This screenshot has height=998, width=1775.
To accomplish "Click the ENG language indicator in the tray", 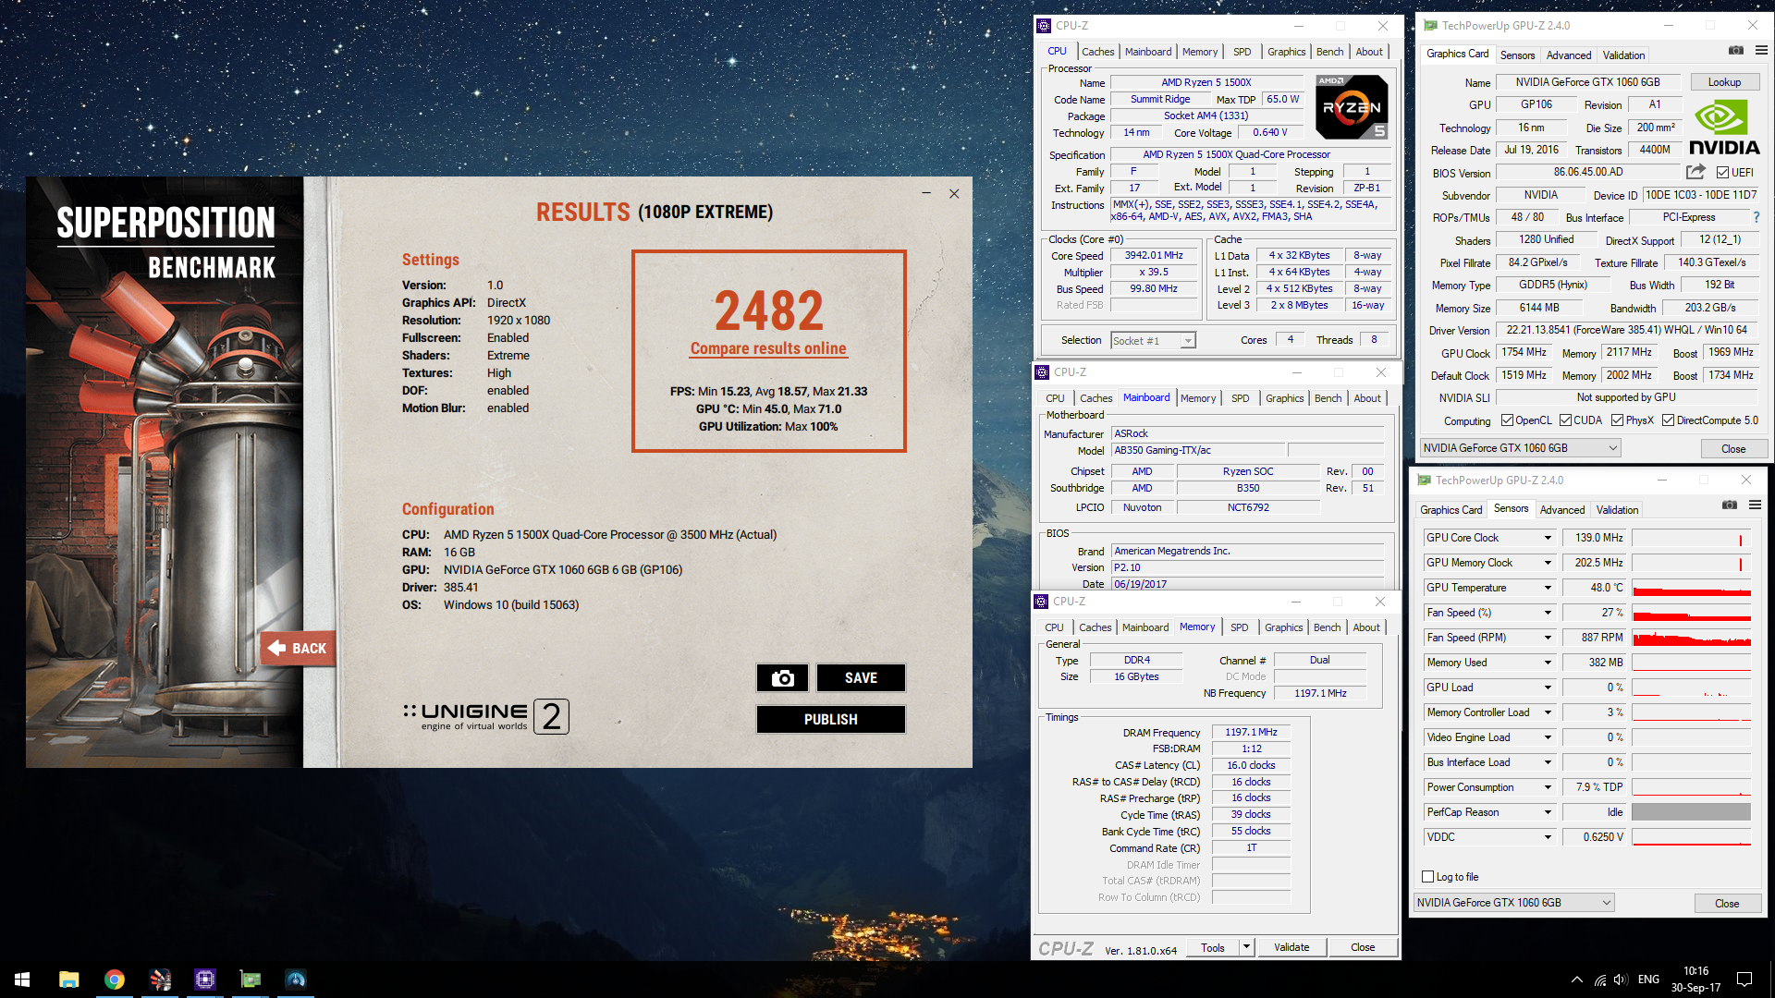I will click(x=1648, y=980).
